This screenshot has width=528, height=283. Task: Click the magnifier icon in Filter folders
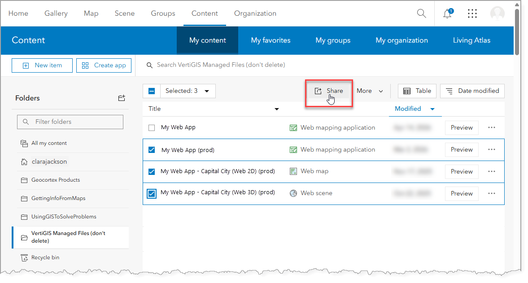(26, 122)
